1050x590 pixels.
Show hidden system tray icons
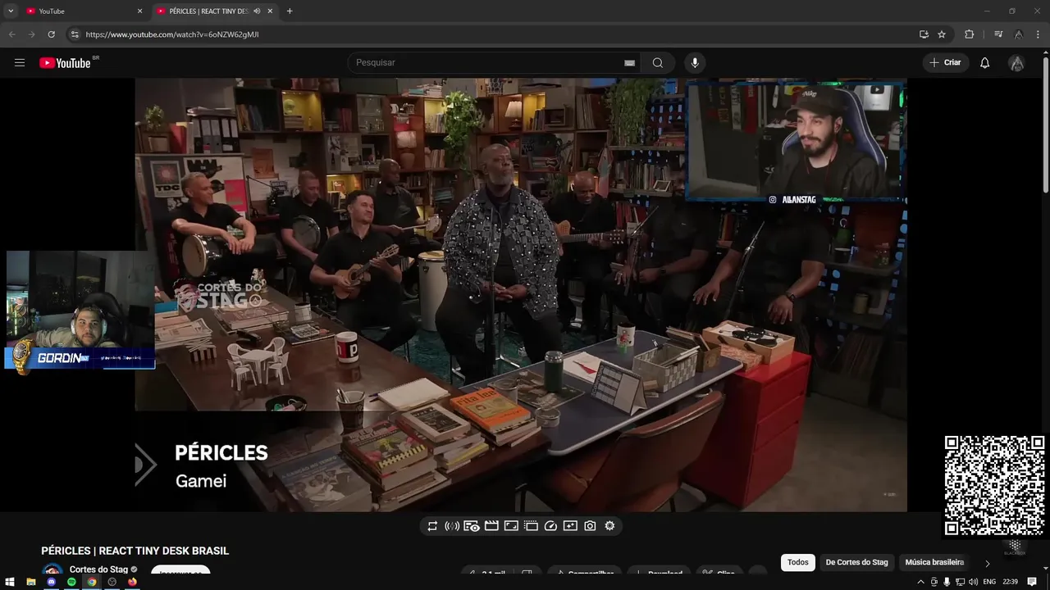click(920, 582)
